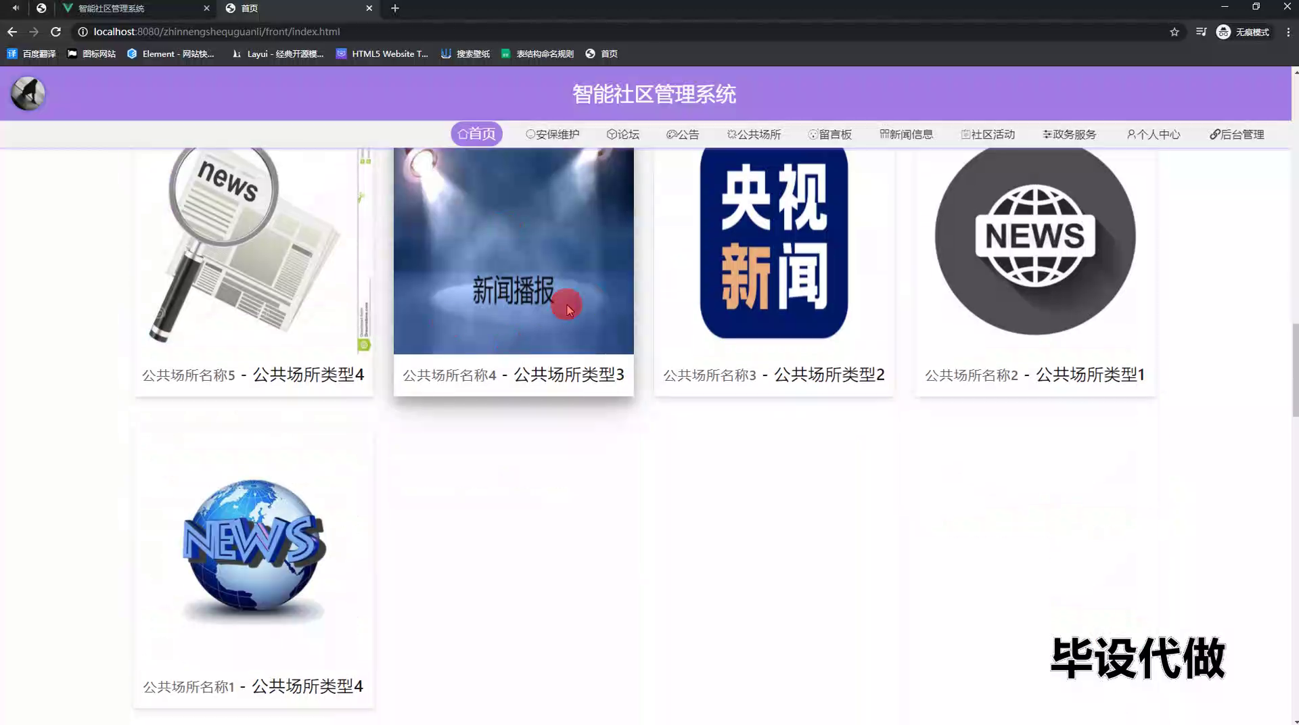Viewport: 1299px width, 725px height.
Task: Open the 新闻信息 news section
Action: (907, 135)
